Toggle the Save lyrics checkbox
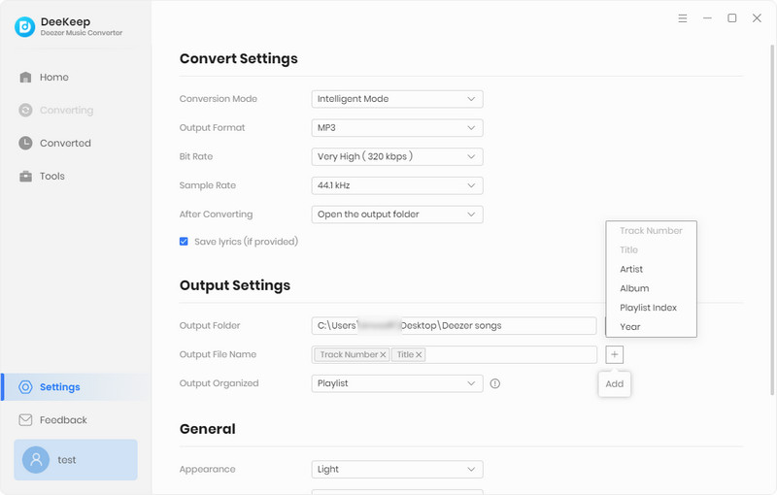The width and height of the screenshot is (777, 495). point(184,242)
